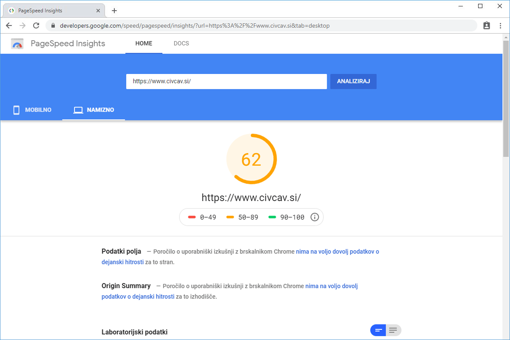Click the padlock site info icon
Screen dimensions: 510x340
[x=53, y=25]
